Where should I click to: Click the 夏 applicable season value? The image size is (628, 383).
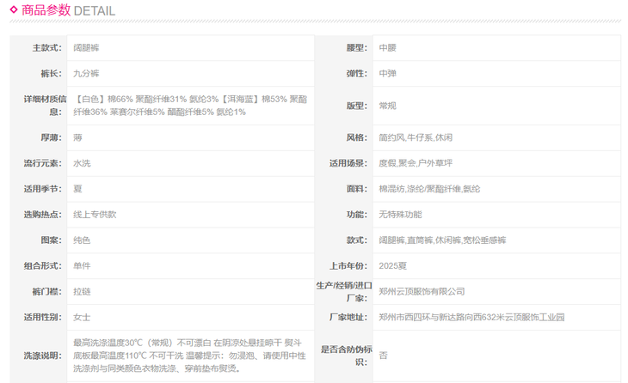[x=78, y=189]
